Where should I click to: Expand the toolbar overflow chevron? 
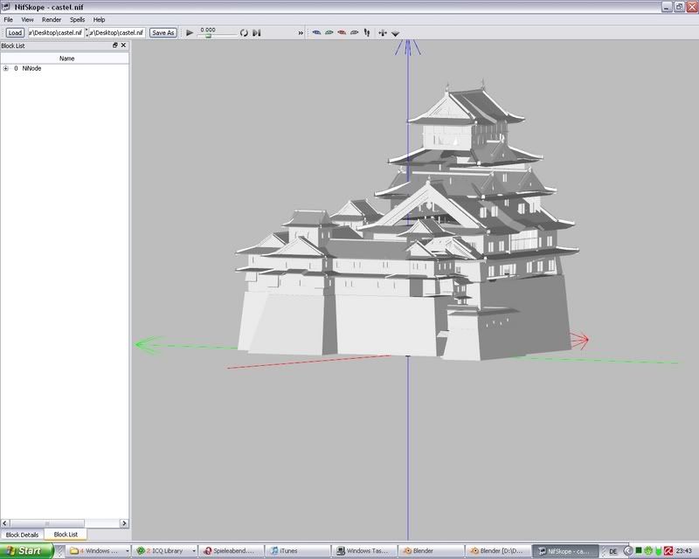tap(301, 32)
